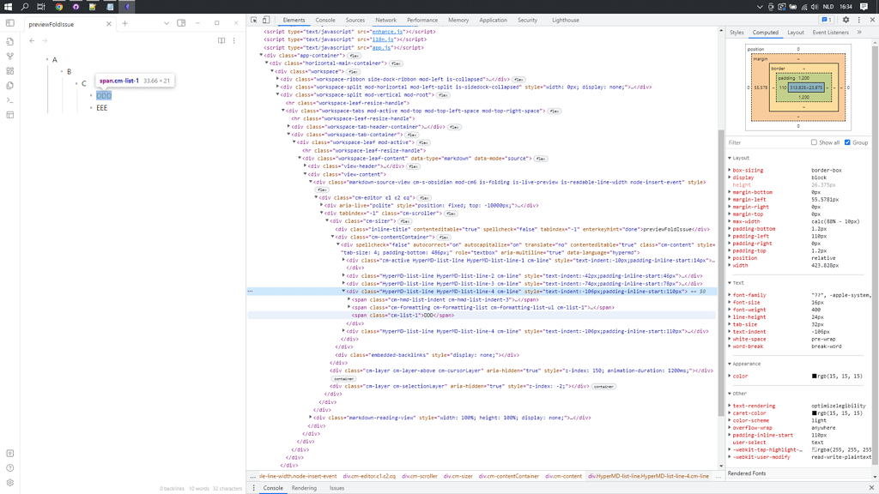879x494 pixels.
Task: Collapse the Layout section in Computed styles
Action: 728,158
